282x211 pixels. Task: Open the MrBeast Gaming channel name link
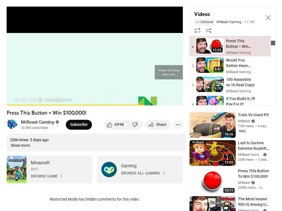pyautogui.click(x=37, y=122)
